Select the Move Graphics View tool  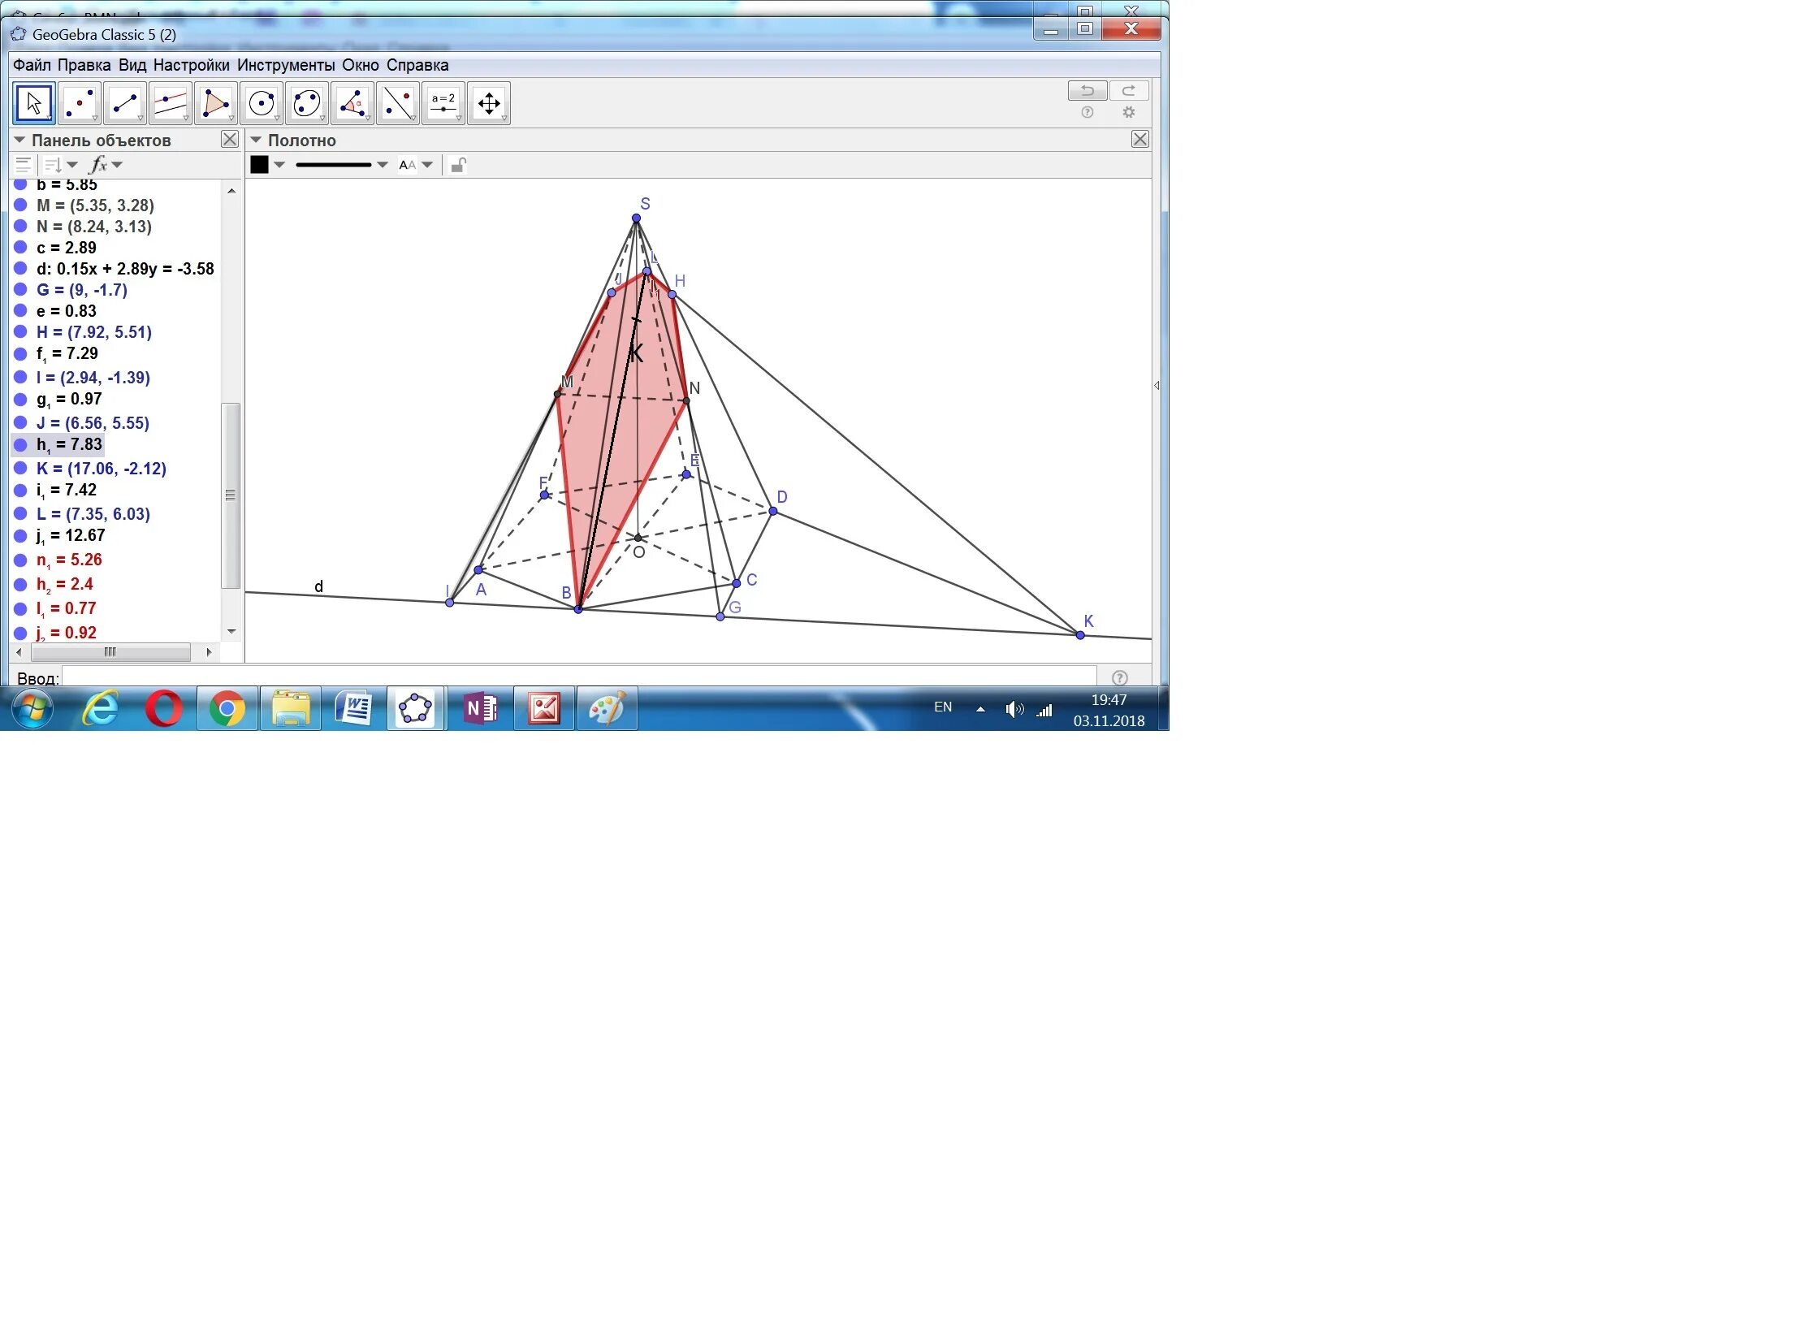(489, 103)
